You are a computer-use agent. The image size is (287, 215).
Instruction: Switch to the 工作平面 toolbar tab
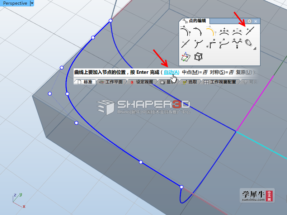[x=111, y=82]
